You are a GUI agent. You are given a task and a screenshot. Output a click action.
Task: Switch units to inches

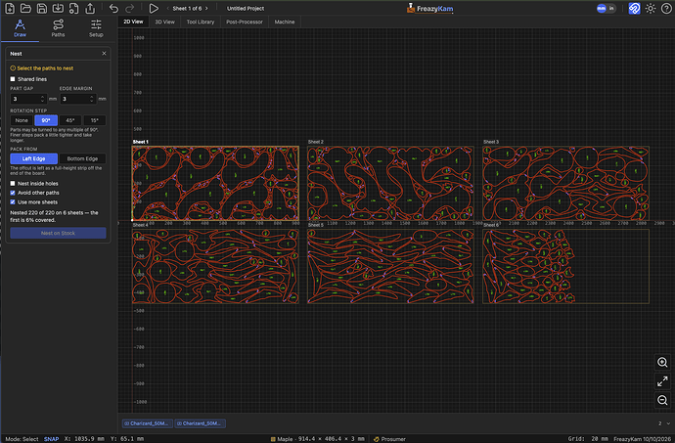click(611, 8)
